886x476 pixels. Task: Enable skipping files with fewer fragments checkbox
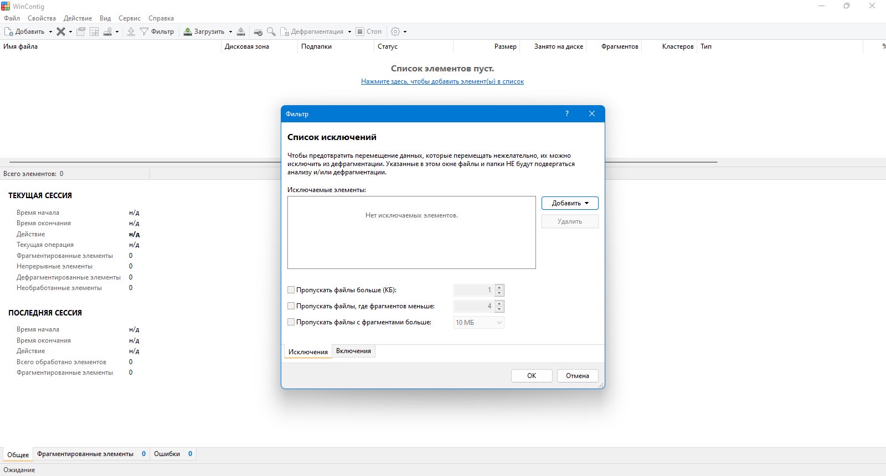click(x=291, y=306)
